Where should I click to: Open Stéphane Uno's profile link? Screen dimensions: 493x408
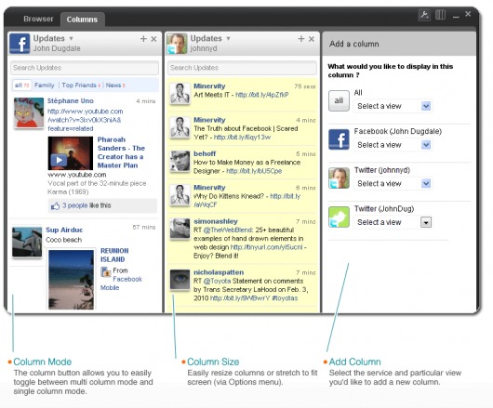(71, 100)
